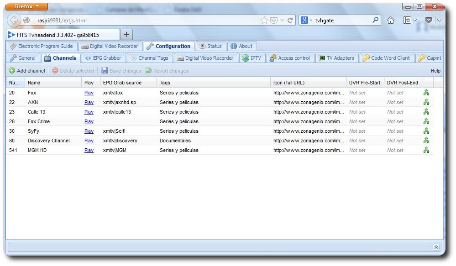Screen dimensions: 456x266
Task: Open a new browser tab with plus button
Action: click(126, 35)
